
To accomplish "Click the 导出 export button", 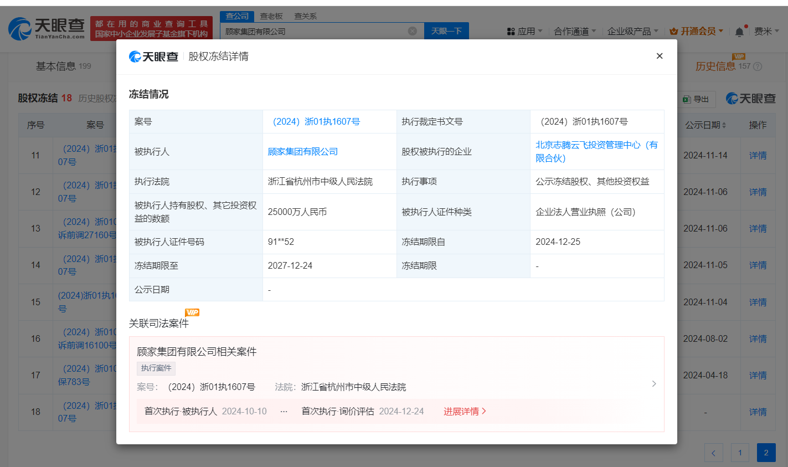I will (x=697, y=99).
